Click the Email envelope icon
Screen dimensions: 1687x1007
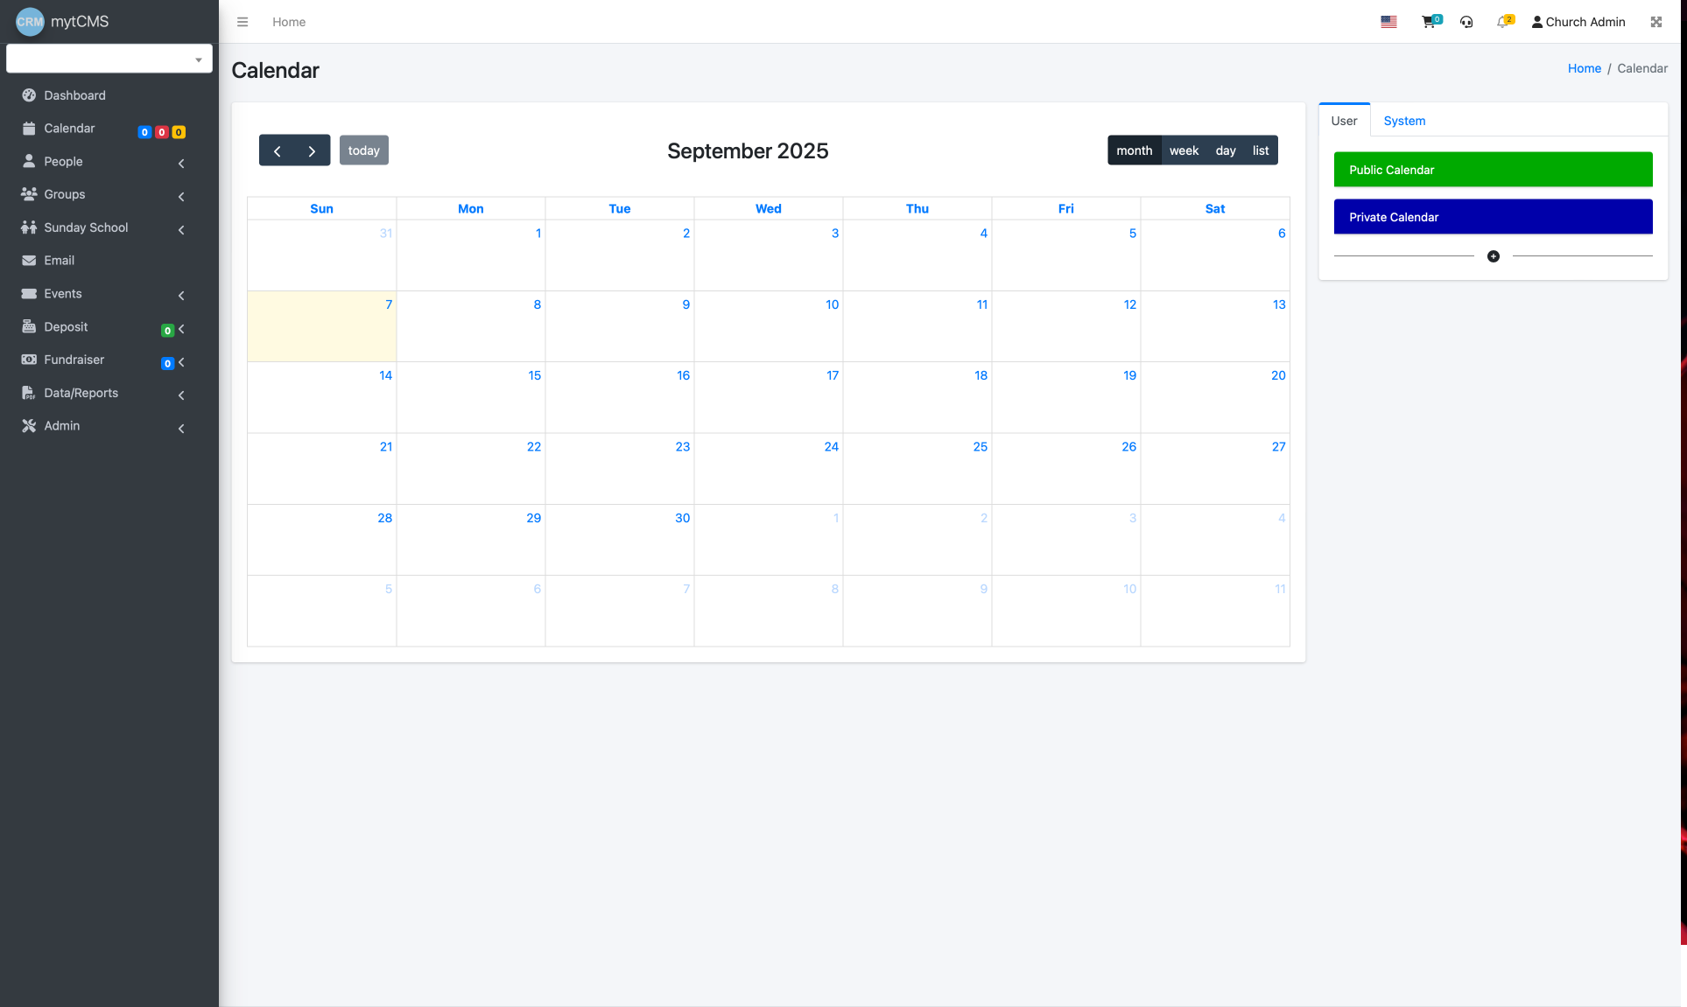pyautogui.click(x=29, y=261)
